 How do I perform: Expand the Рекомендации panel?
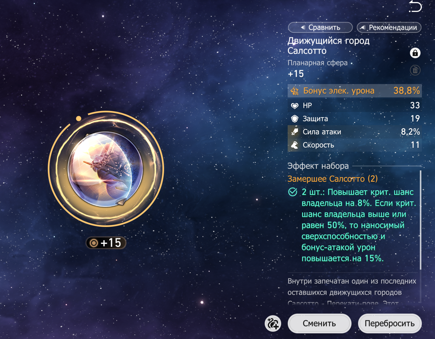click(389, 28)
